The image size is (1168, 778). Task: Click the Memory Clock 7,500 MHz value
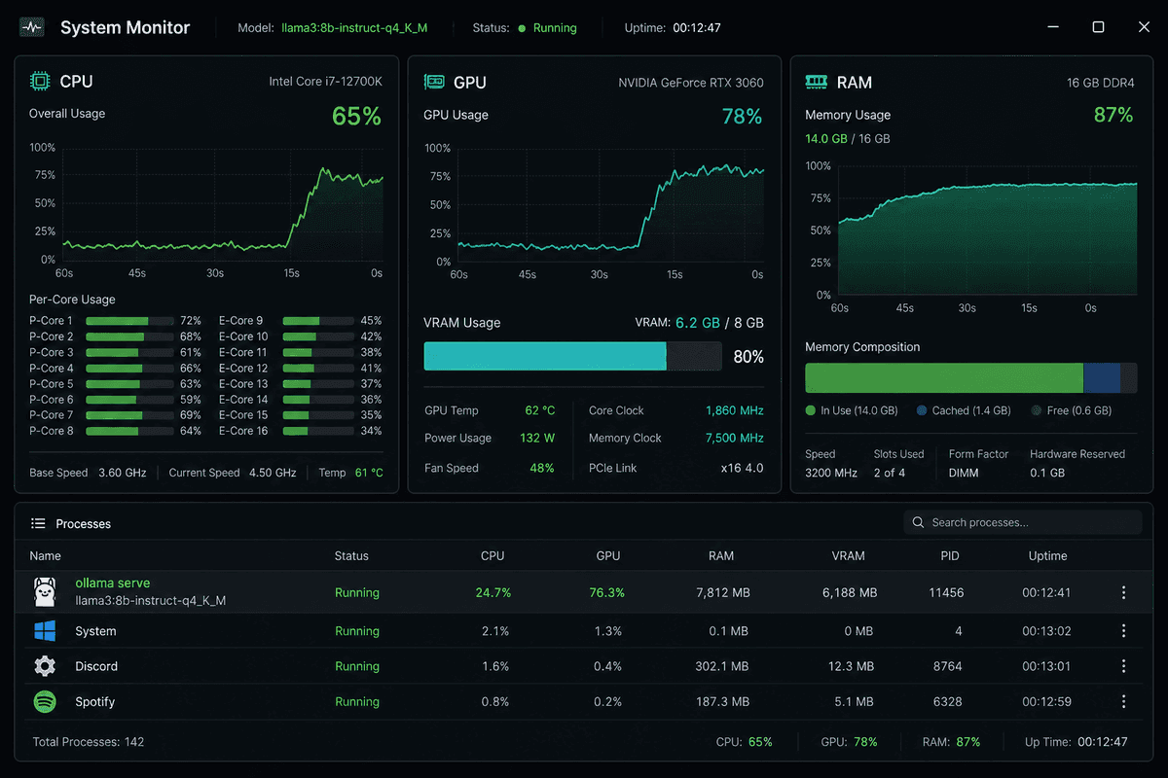(x=735, y=438)
